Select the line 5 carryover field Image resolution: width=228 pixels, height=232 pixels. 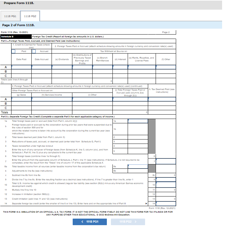[138, 151]
